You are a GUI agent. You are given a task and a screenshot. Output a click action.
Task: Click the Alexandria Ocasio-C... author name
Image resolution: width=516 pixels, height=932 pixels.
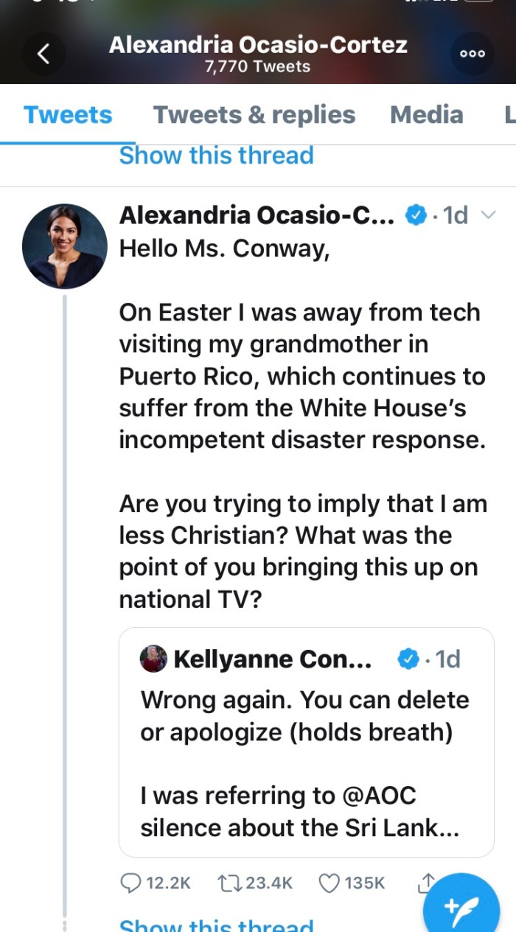coord(257,215)
